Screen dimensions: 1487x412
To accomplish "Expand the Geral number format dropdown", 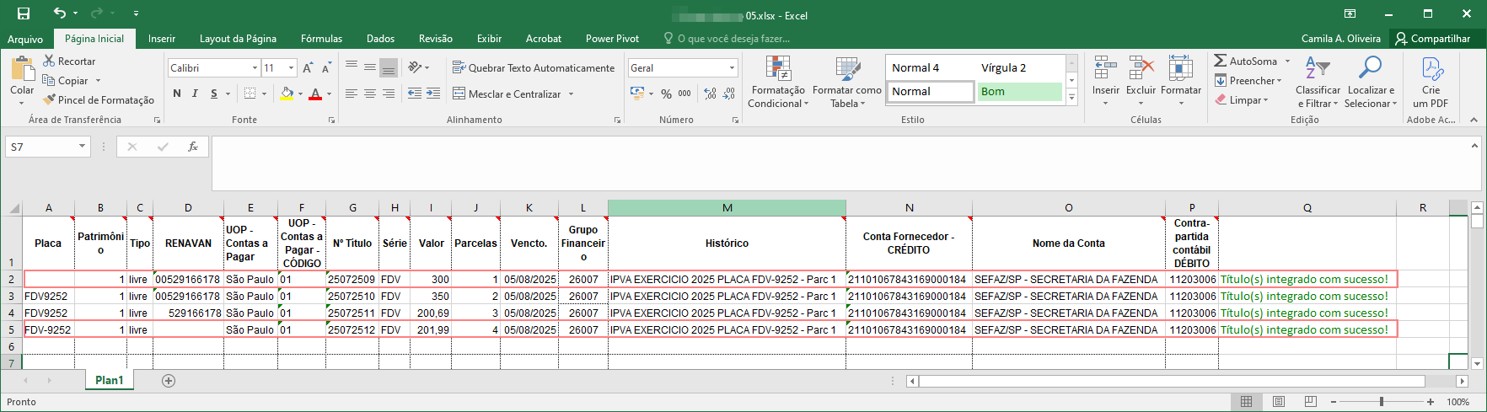I will point(732,67).
